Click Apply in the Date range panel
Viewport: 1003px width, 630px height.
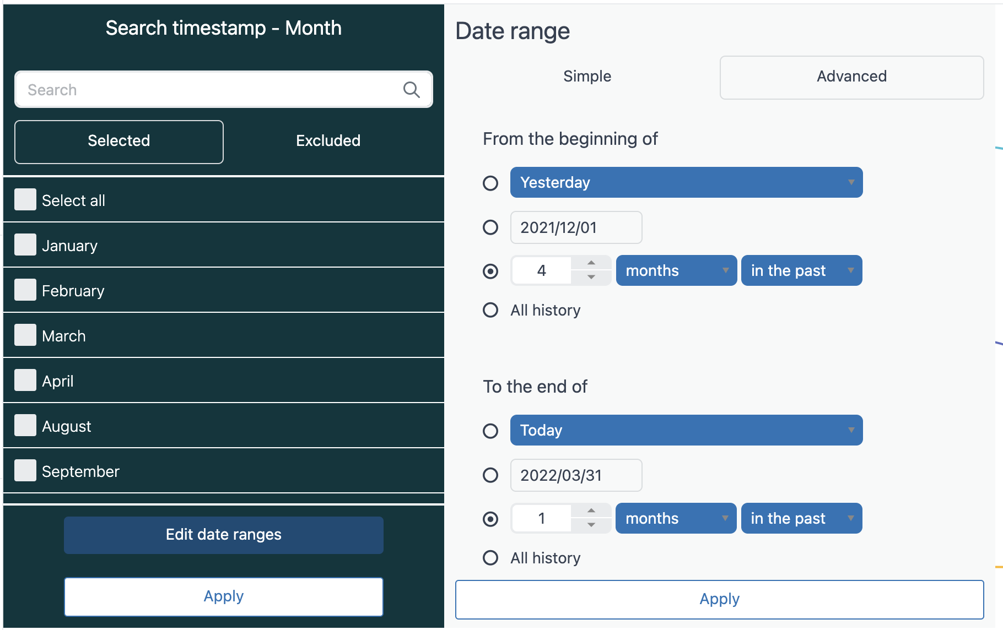coord(719,599)
